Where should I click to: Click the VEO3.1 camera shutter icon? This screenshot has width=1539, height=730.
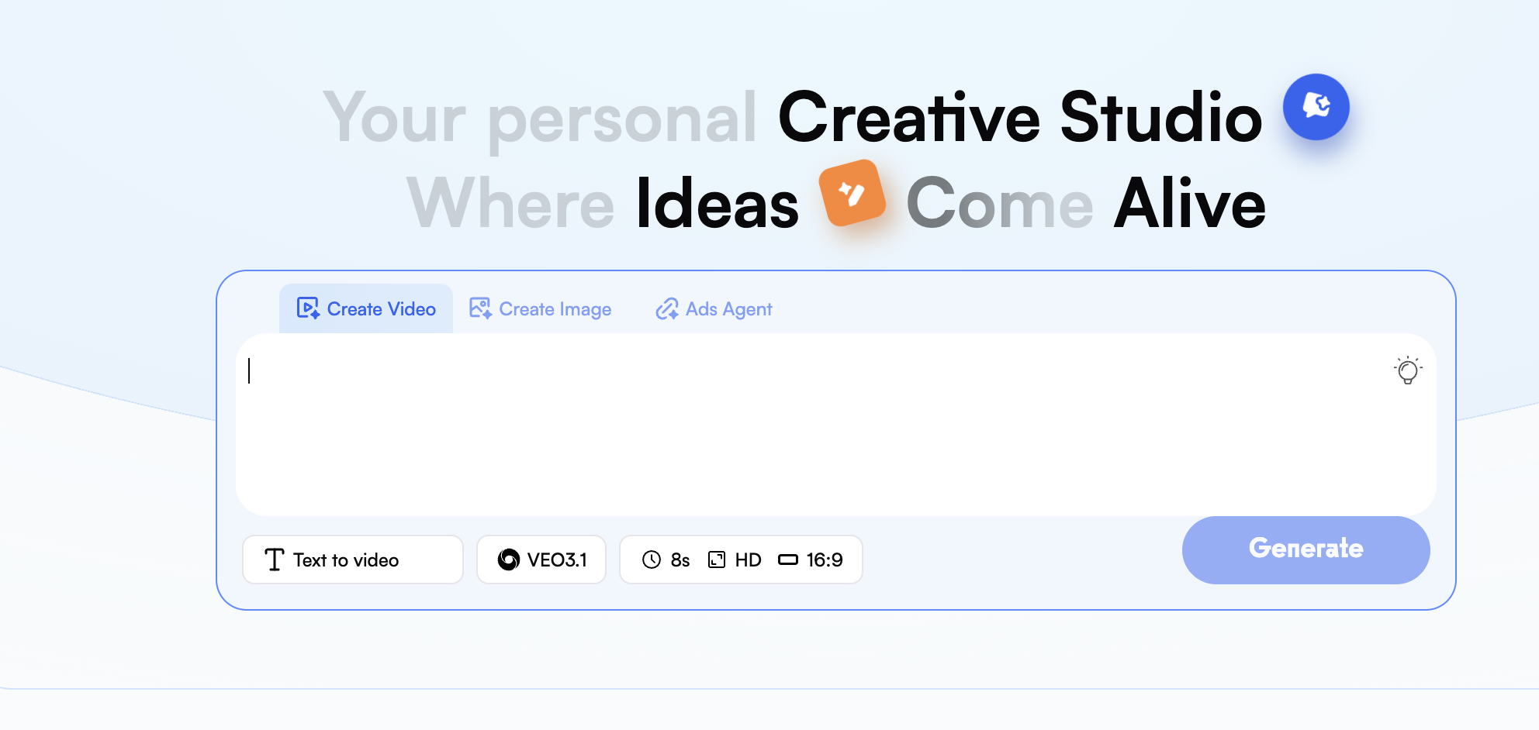[x=510, y=560]
